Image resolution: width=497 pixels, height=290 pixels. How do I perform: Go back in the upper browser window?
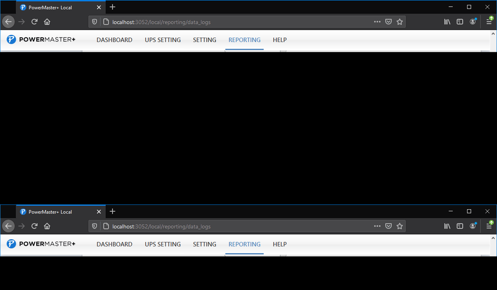pyautogui.click(x=9, y=22)
